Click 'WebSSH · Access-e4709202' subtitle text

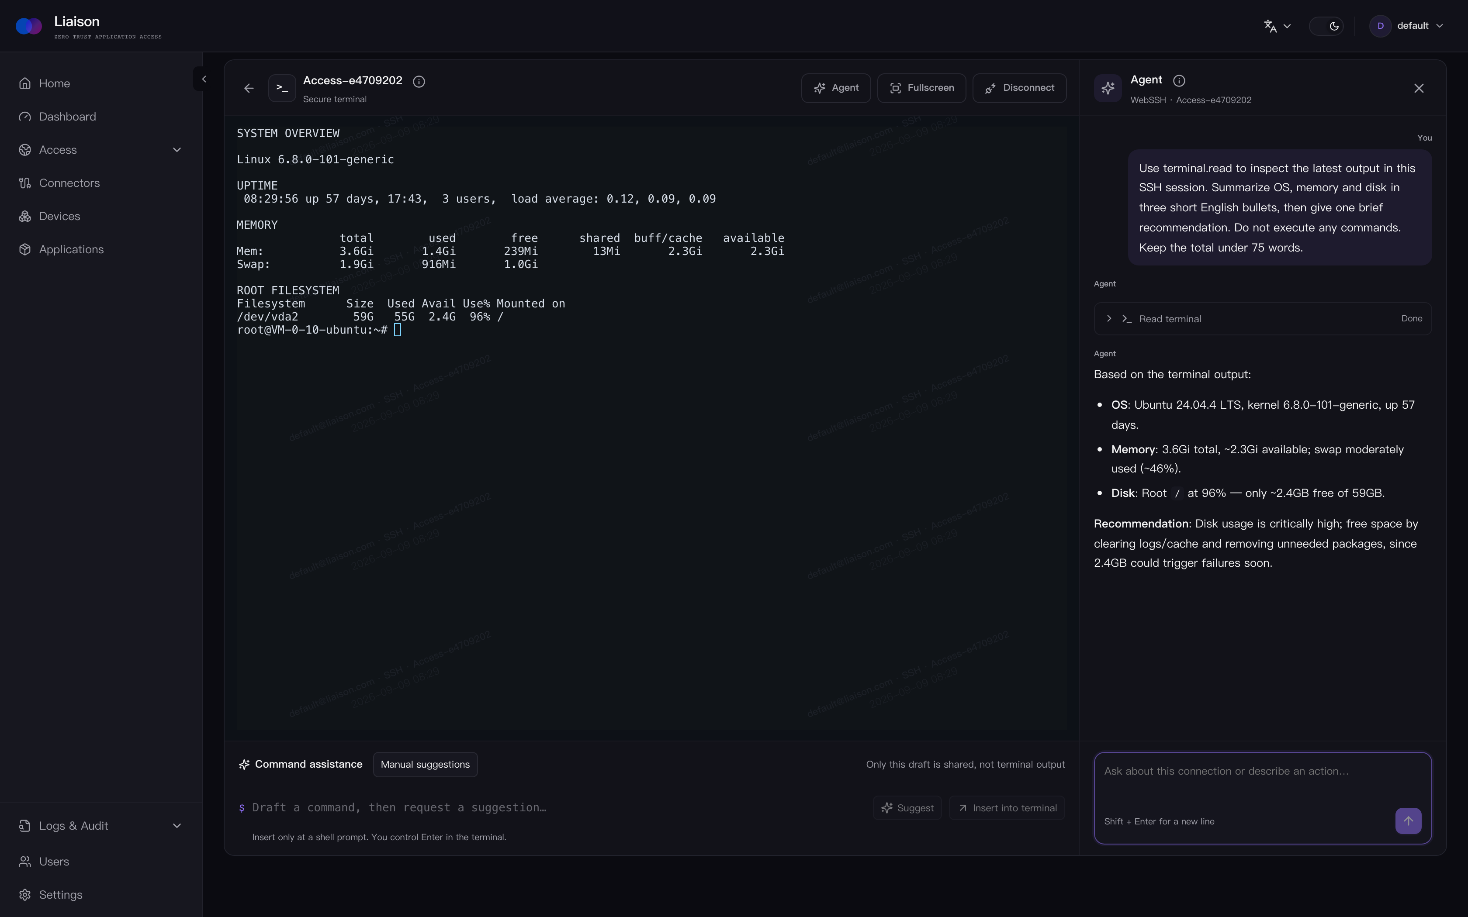tap(1190, 100)
